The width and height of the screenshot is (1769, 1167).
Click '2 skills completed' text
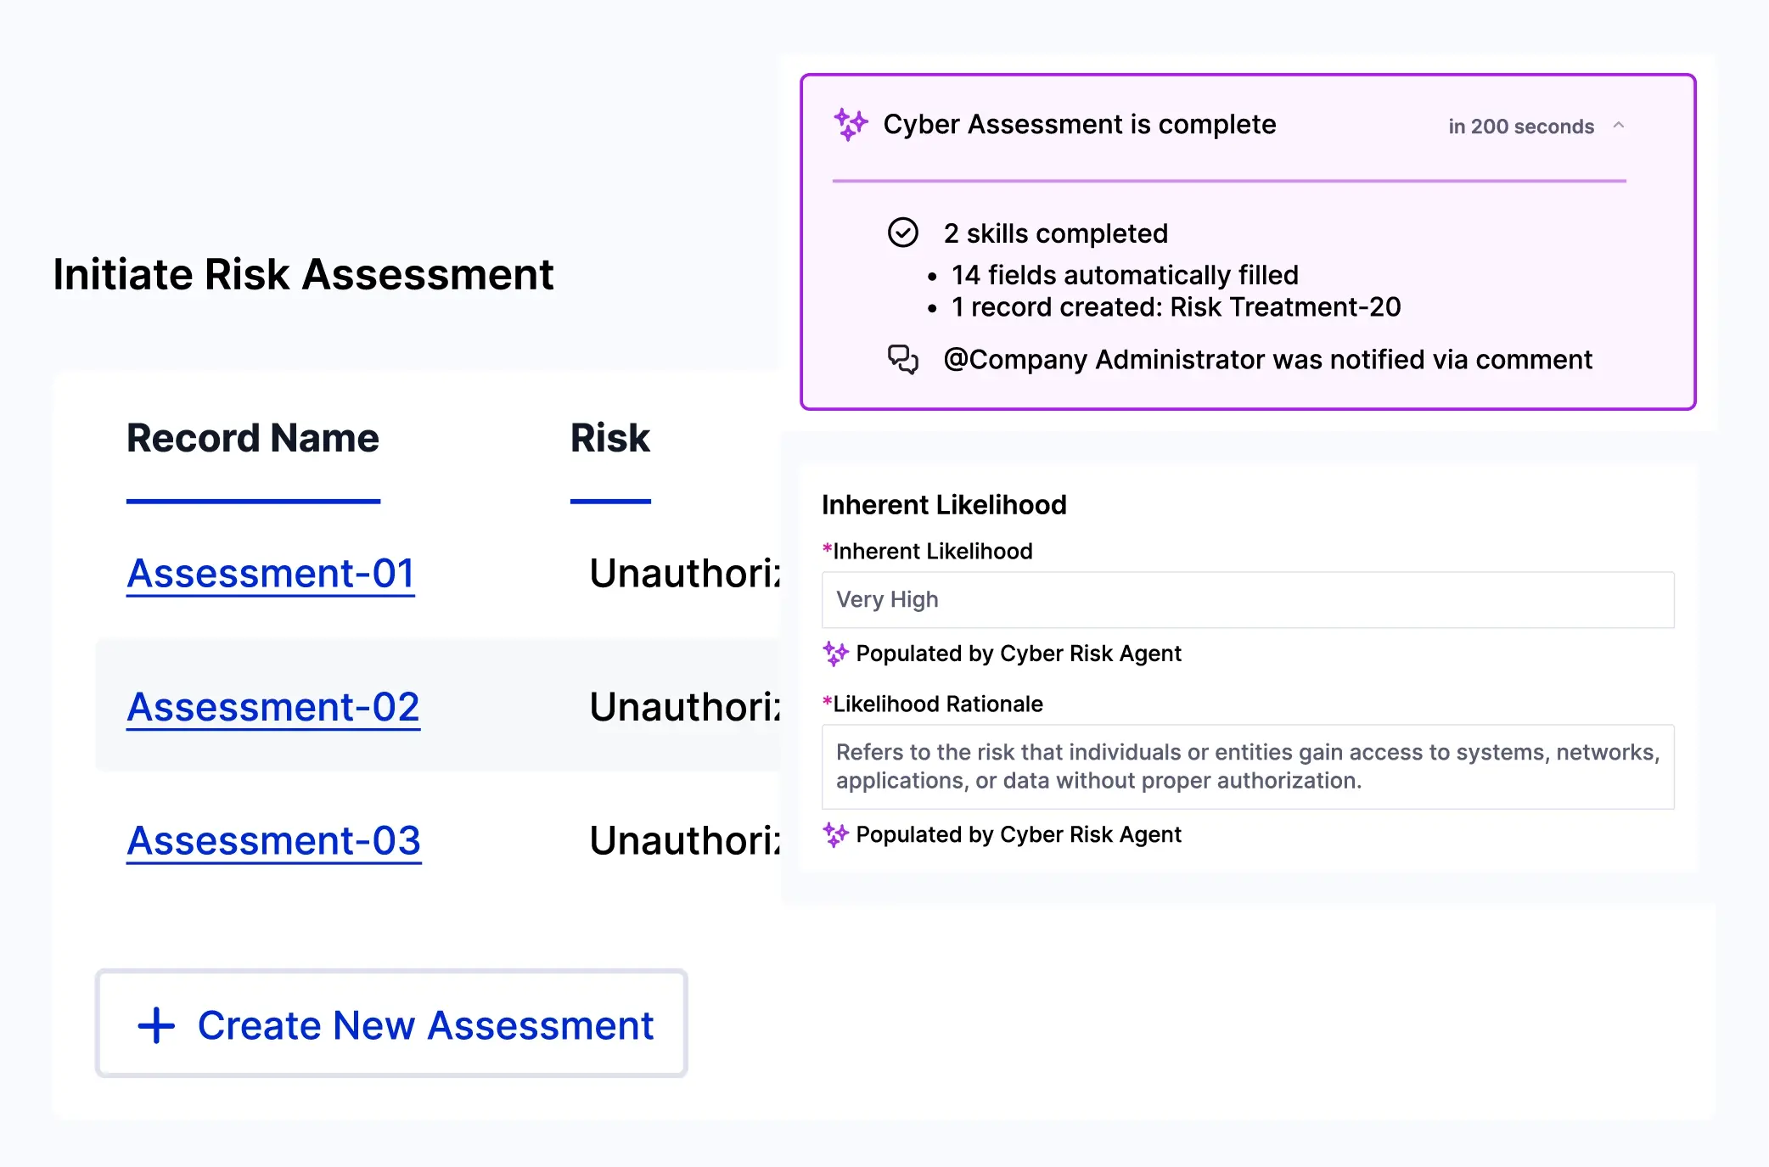coord(1056,233)
